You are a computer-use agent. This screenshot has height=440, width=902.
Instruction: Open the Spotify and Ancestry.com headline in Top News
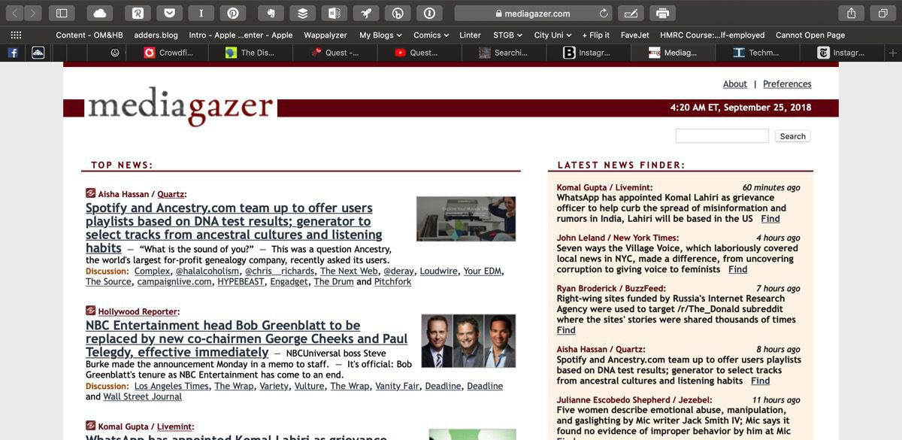pyautogui.click(x=234, y=228)
